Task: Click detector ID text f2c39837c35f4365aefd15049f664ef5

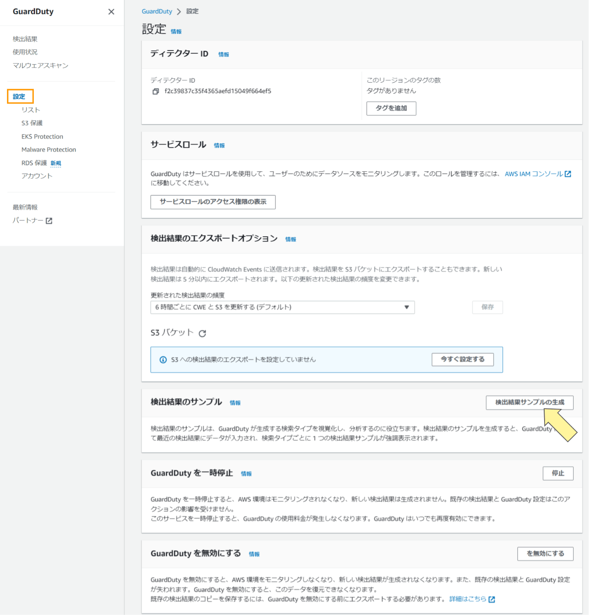Action: pyautogui.click(x=218, y=91)
